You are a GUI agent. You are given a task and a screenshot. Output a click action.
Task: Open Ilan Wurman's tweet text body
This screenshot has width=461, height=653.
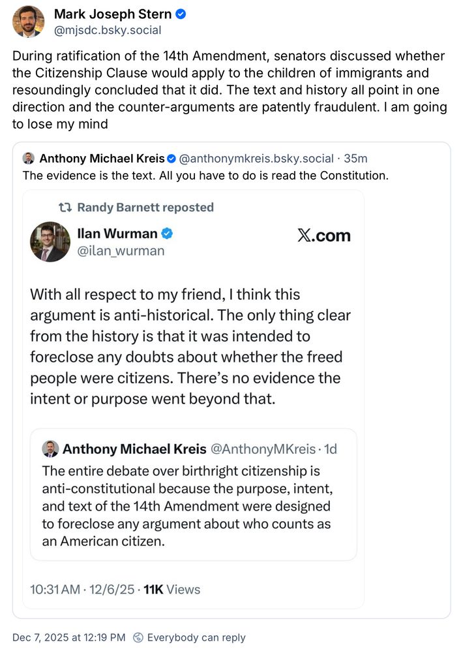[x=190, y=347]
